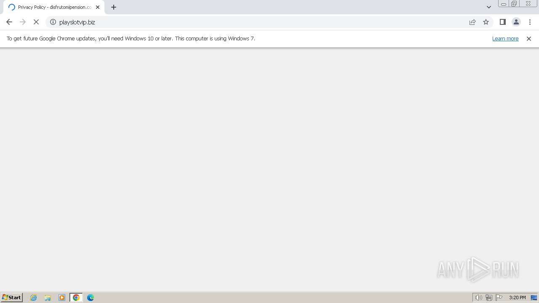Open Windows Media Player from taskbar
539x303 pixels.
pyautogui.click(x=62, y=298)
